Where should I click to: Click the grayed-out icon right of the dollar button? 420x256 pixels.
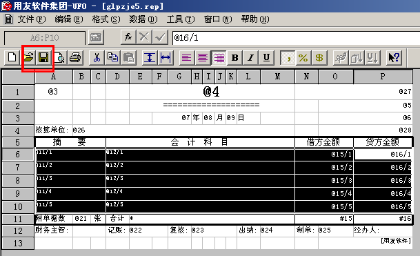[341, 58]
